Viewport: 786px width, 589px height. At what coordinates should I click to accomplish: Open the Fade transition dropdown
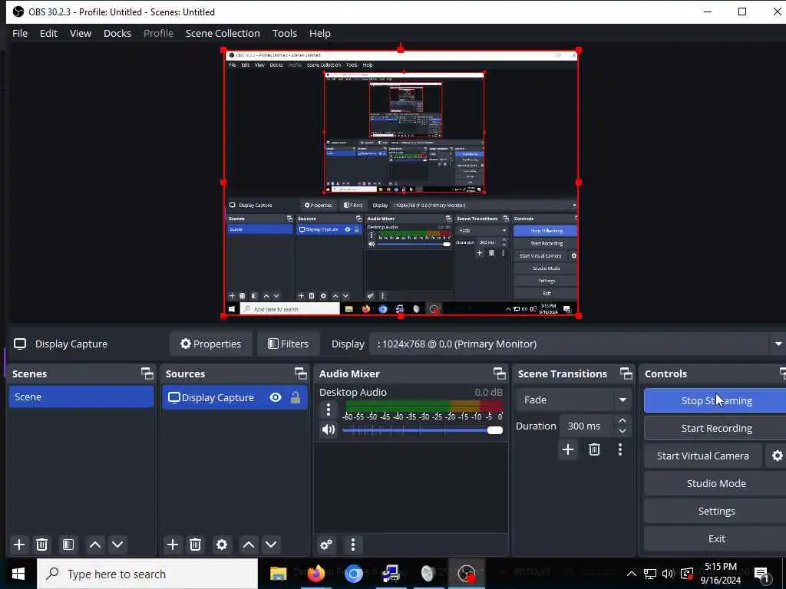pos(573,400)
